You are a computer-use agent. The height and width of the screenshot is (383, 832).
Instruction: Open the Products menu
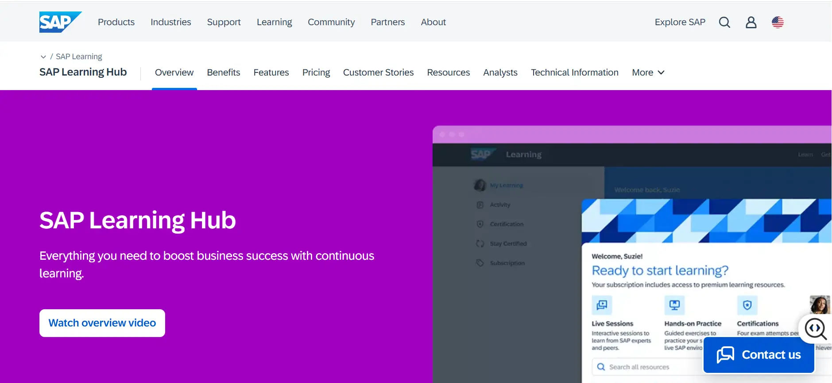coord(116,22)
